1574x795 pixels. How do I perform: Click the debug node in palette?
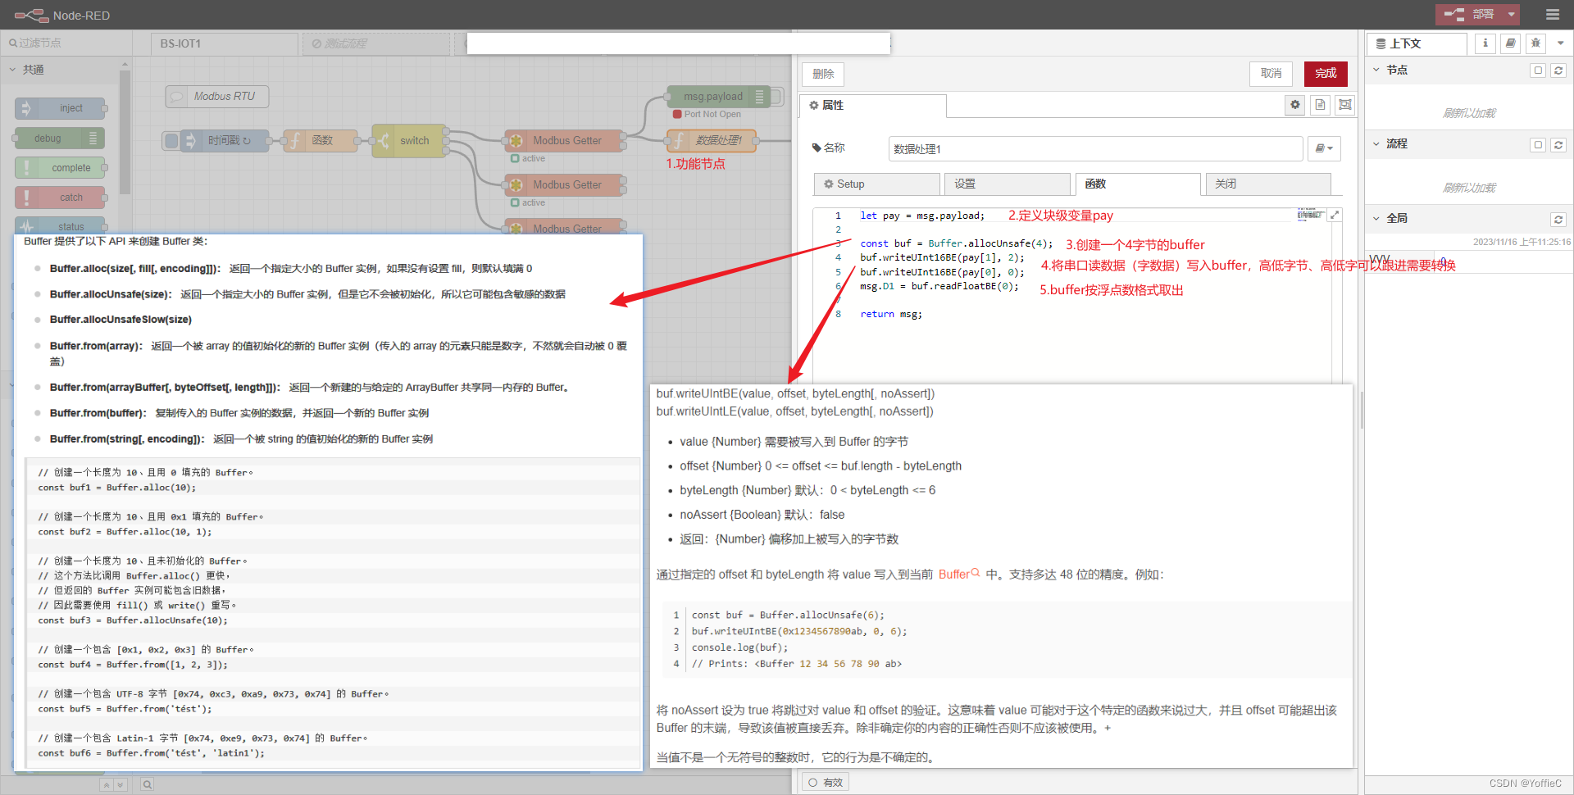coord(59,138)
